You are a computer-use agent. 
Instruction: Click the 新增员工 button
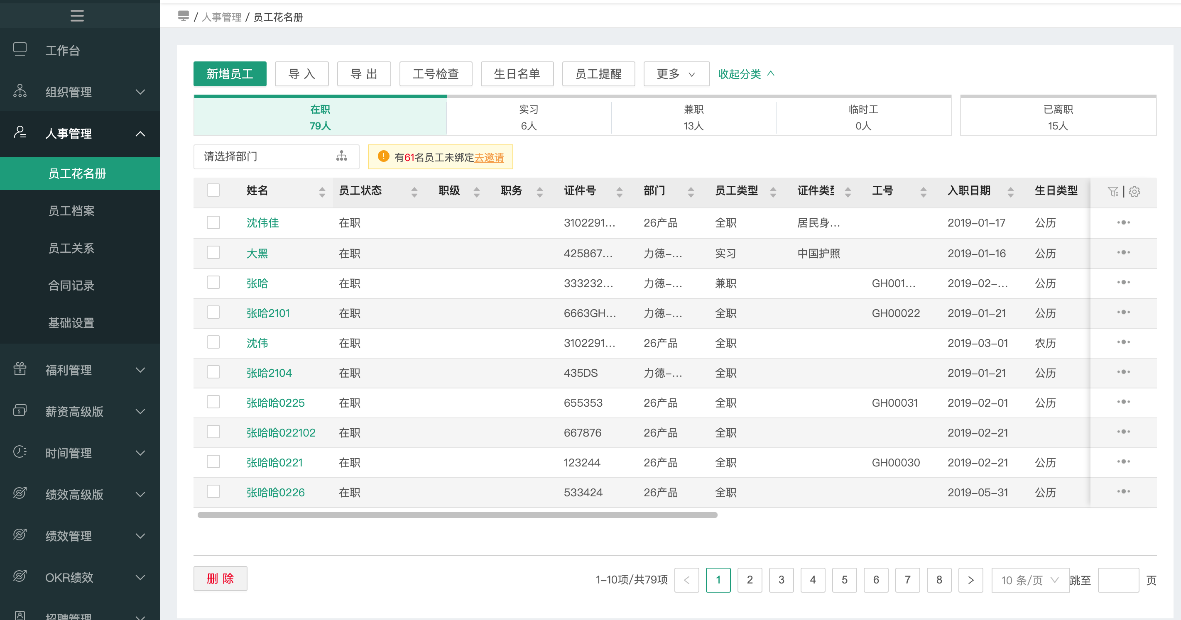[x=230, y=74]
